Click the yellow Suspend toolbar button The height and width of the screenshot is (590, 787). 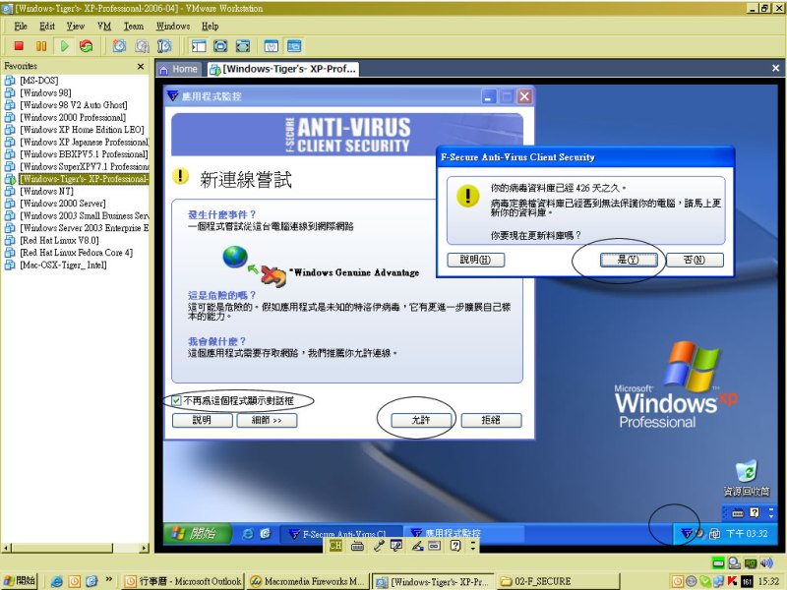41,46
